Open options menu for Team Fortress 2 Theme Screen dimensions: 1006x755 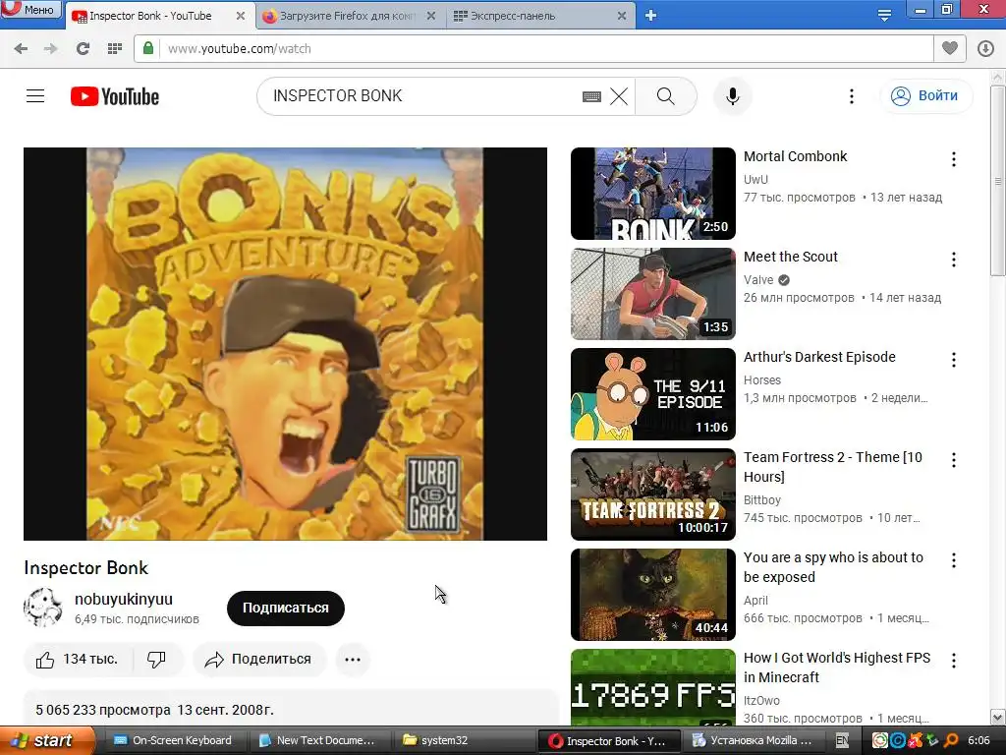coord(953,460)
